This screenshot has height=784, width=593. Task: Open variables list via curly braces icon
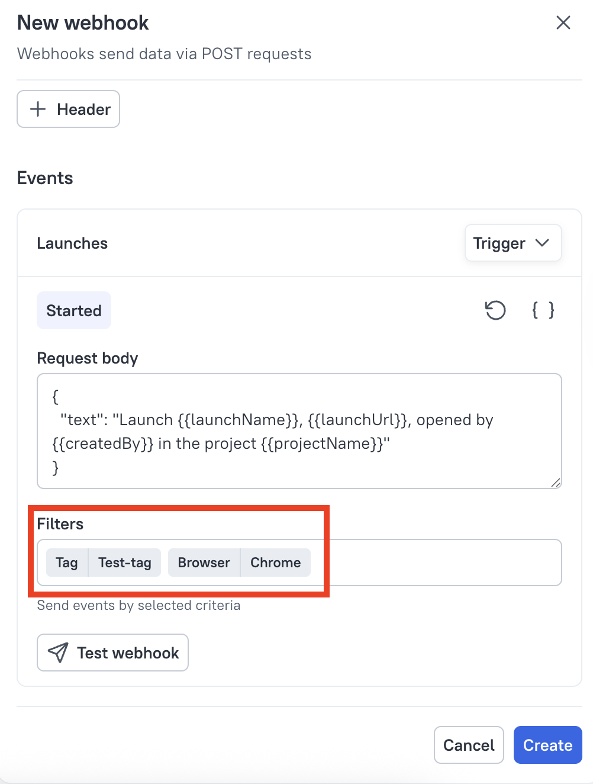point(543,310)
